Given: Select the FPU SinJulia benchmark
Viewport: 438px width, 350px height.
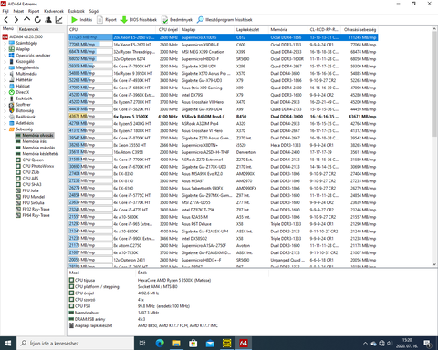Looking at the screenshot, I should [x=30, y=203].
